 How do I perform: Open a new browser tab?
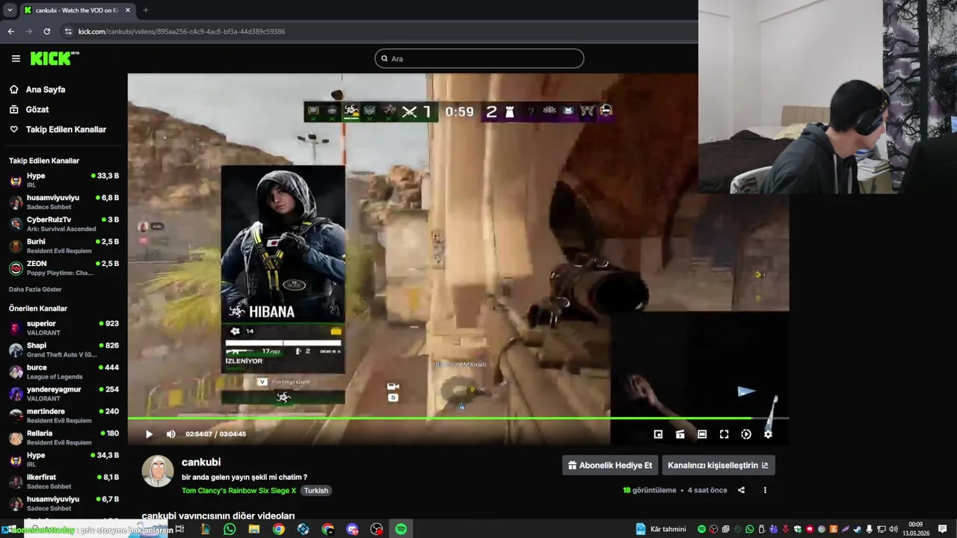point(145,10)
